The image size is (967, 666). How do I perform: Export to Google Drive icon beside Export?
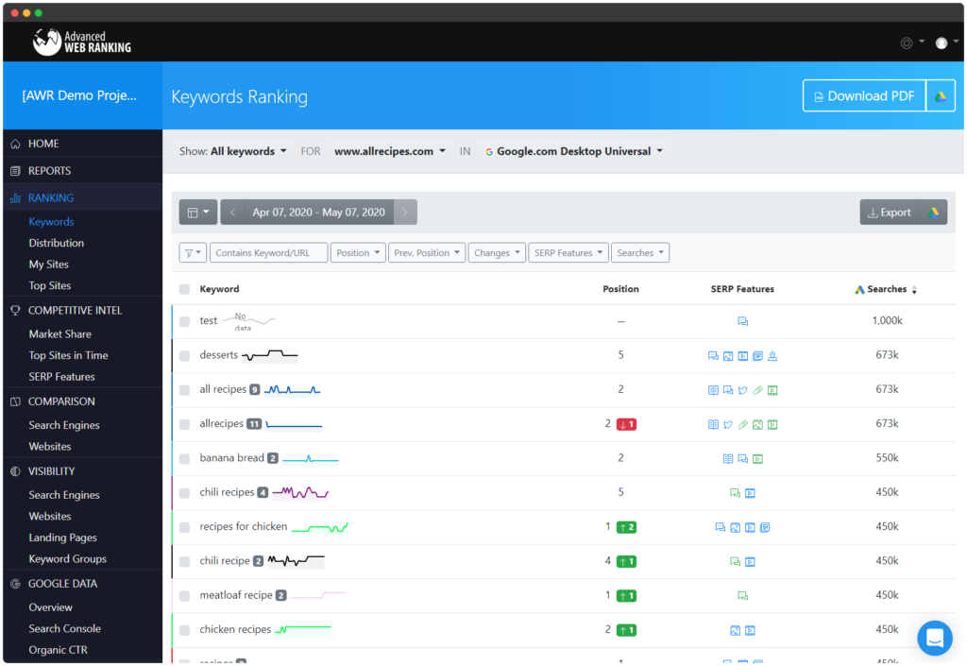(933, 213)
